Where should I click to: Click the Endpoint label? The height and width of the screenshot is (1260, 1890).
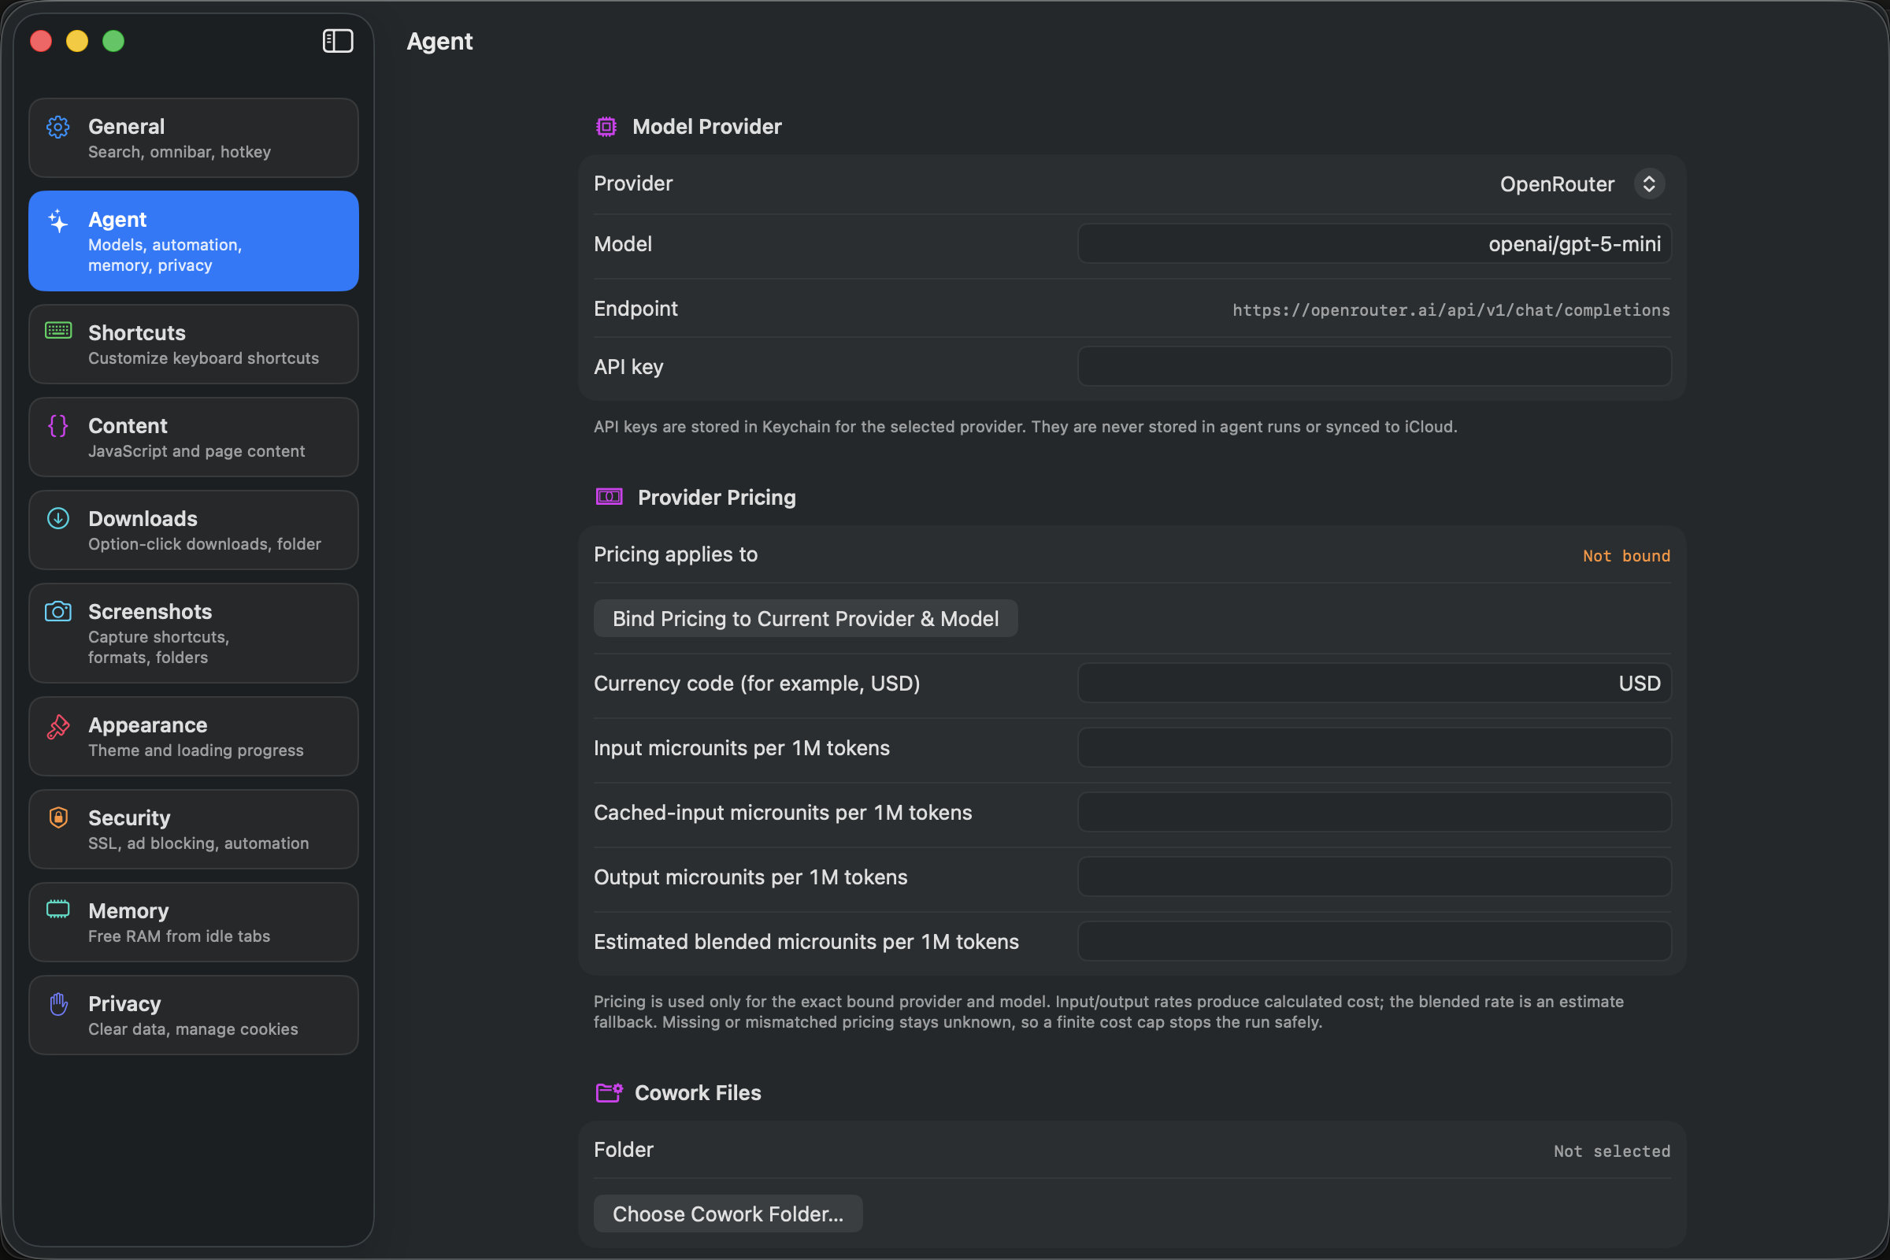[636, 309]
